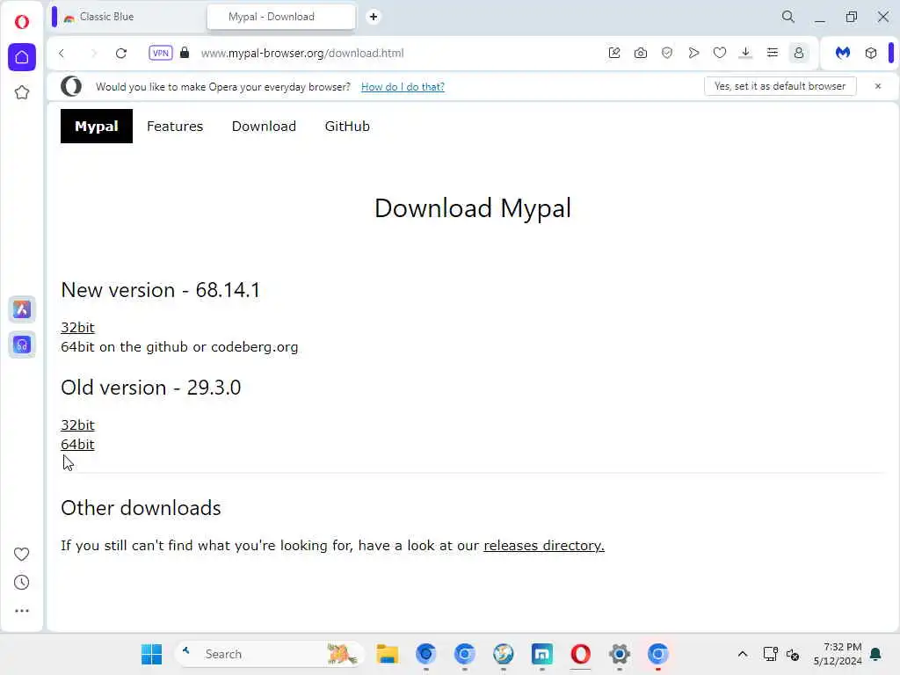
Task: Open ad blocker shield icon
Action: 667,54
